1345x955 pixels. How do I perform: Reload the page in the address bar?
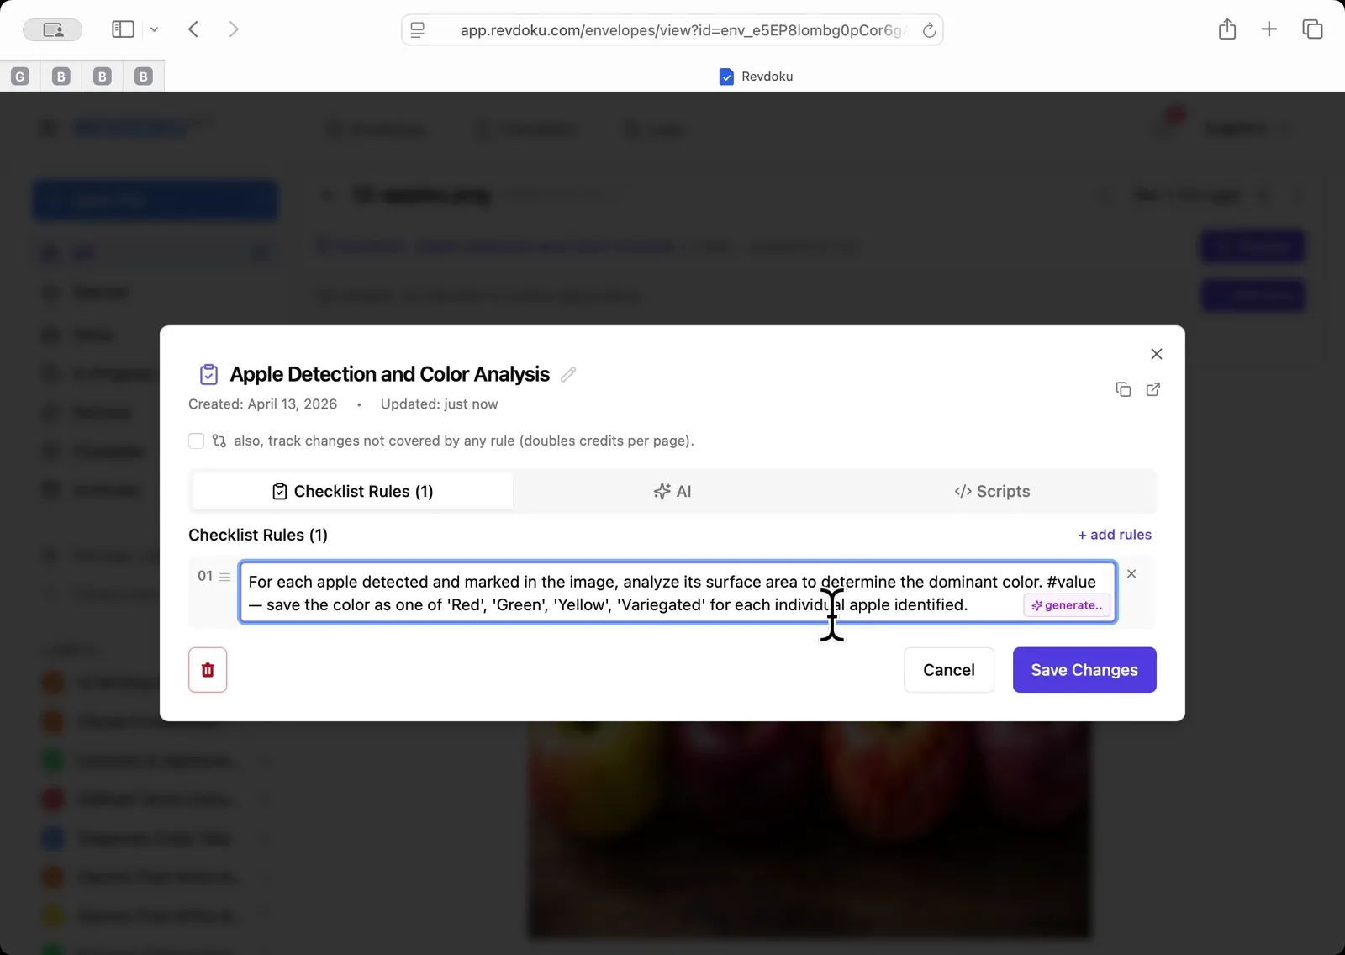pyautogui.click(x=929, y=29)
